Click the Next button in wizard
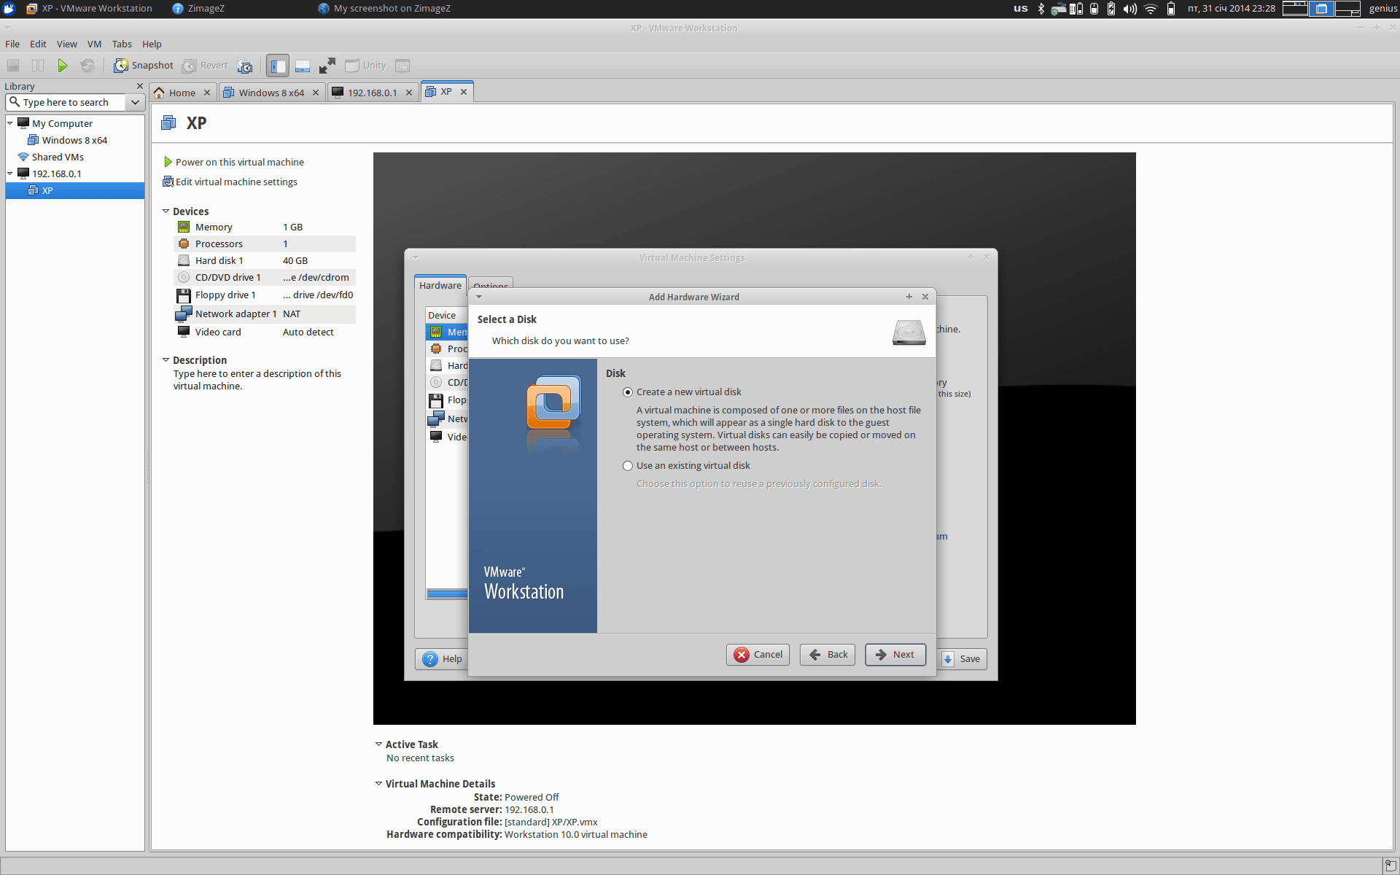Image resolution: width=1400 pixels, height=875 pixels. coord(895,655)
